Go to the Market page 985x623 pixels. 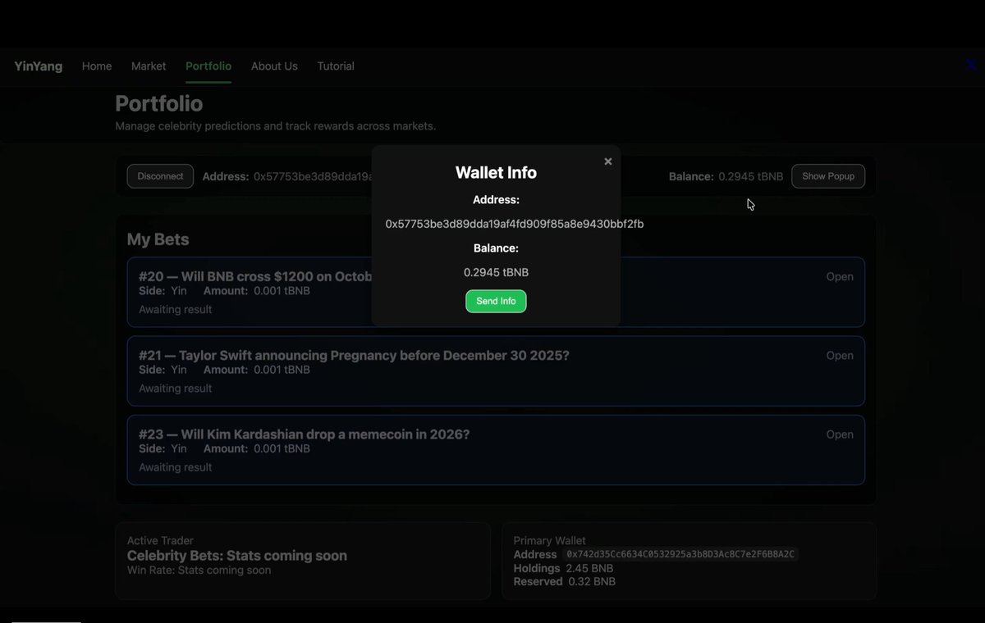[149, 66]
